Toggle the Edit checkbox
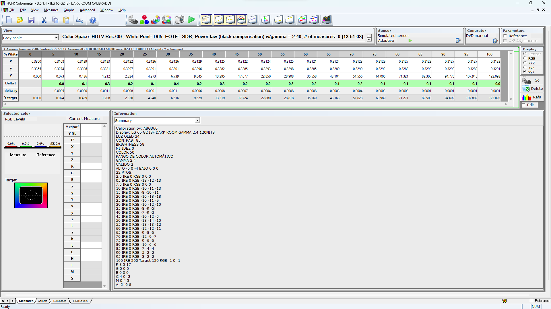 pos(524,105)
